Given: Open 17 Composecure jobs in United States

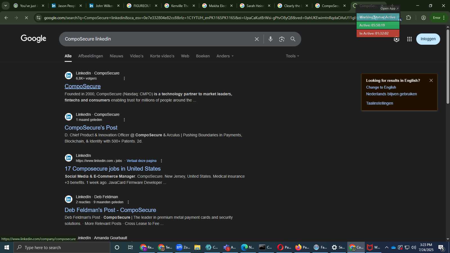Looking at the screenshot, I should 113,169.
